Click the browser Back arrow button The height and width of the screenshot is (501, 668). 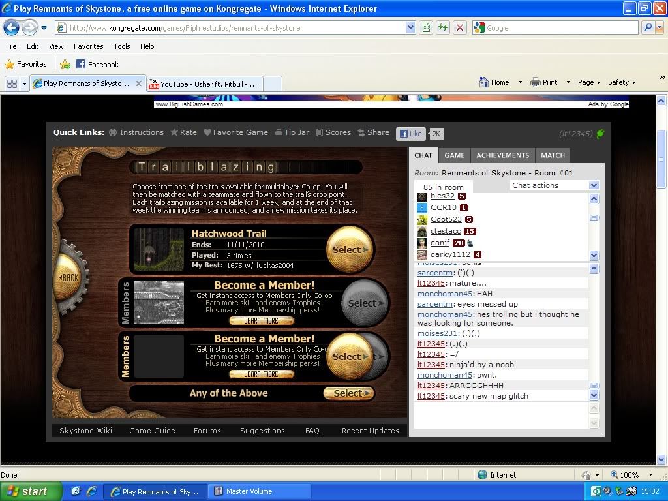click(12, 28)
